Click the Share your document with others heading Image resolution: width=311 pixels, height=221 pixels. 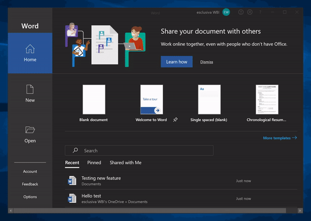(x=210, y=31)
